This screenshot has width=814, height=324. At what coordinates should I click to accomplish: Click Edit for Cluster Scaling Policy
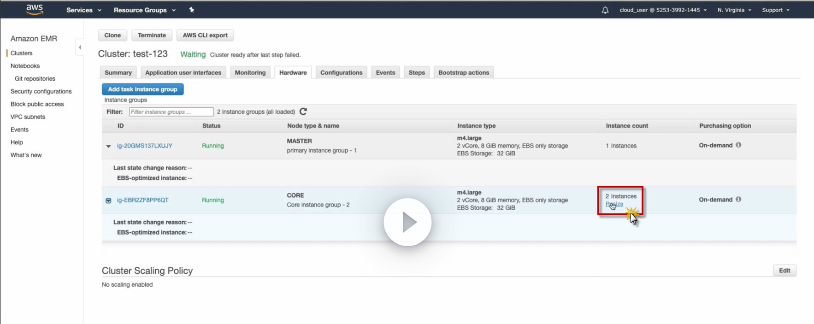coord(785,271)
